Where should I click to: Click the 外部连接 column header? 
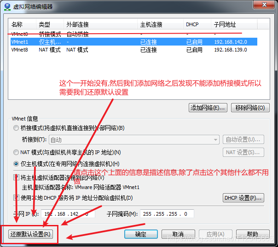[x=100, y=24]
